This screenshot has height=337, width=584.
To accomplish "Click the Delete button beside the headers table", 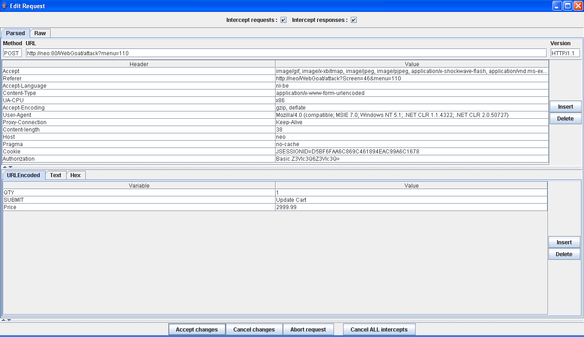I will pyautogui.click(x=565, y=119).
